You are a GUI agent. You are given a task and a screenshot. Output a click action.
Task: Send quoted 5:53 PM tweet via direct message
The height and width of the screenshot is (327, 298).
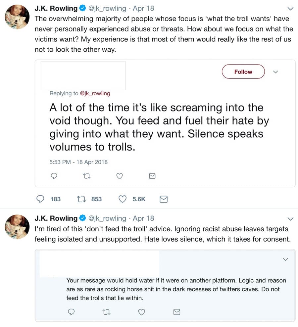point(152,176)
